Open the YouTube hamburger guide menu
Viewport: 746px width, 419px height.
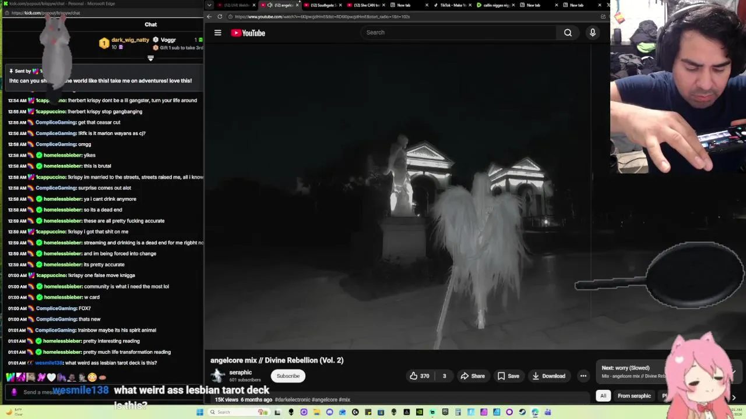tap(217, 33)
